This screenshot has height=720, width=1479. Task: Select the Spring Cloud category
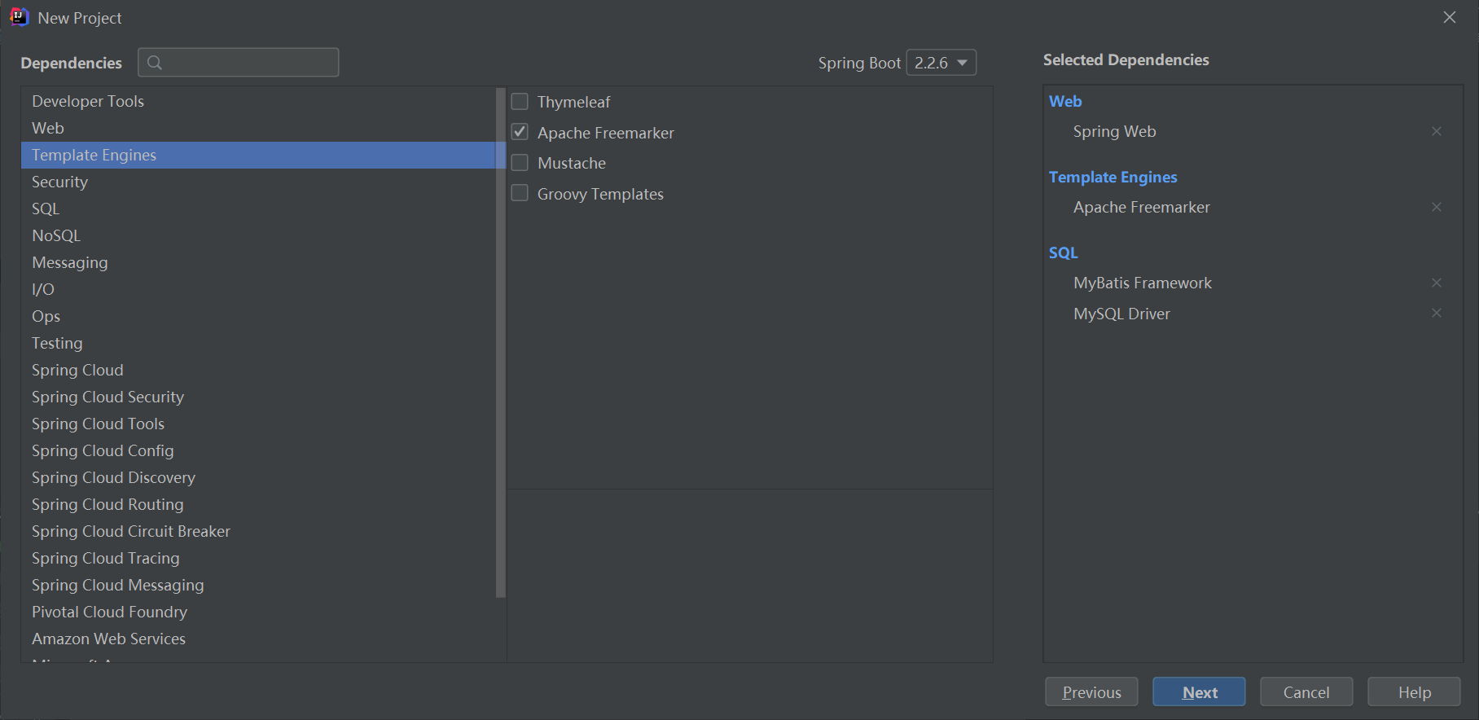pos(258,370)
